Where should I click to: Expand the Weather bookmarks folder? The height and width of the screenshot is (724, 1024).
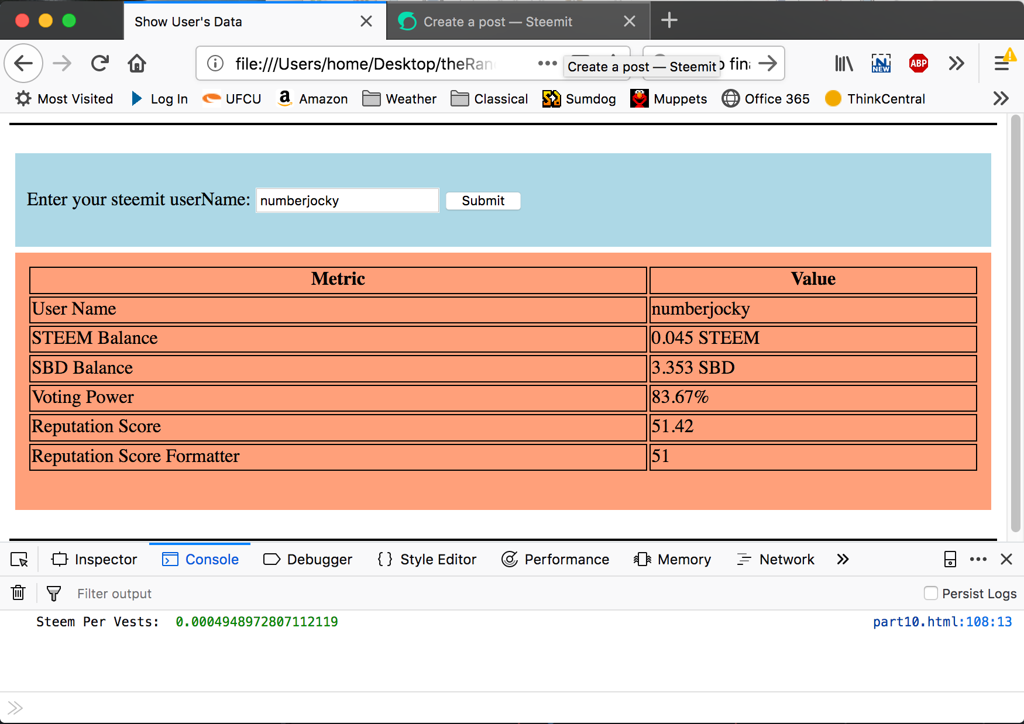399,99
